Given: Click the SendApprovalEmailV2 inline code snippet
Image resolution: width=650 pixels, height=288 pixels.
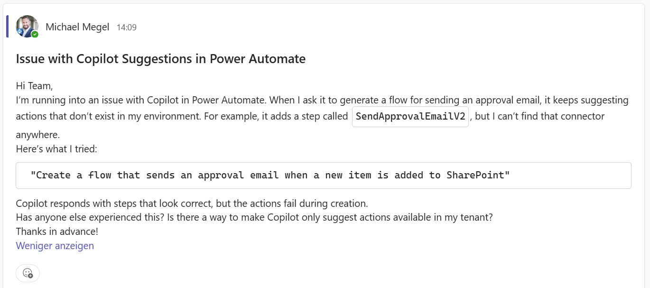Looking at the screenshot, I should [x=410, y=117].
